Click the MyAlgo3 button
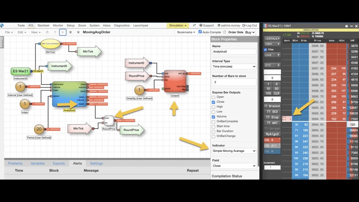Screen dimensions: 359x202 (x=272, y=134)
